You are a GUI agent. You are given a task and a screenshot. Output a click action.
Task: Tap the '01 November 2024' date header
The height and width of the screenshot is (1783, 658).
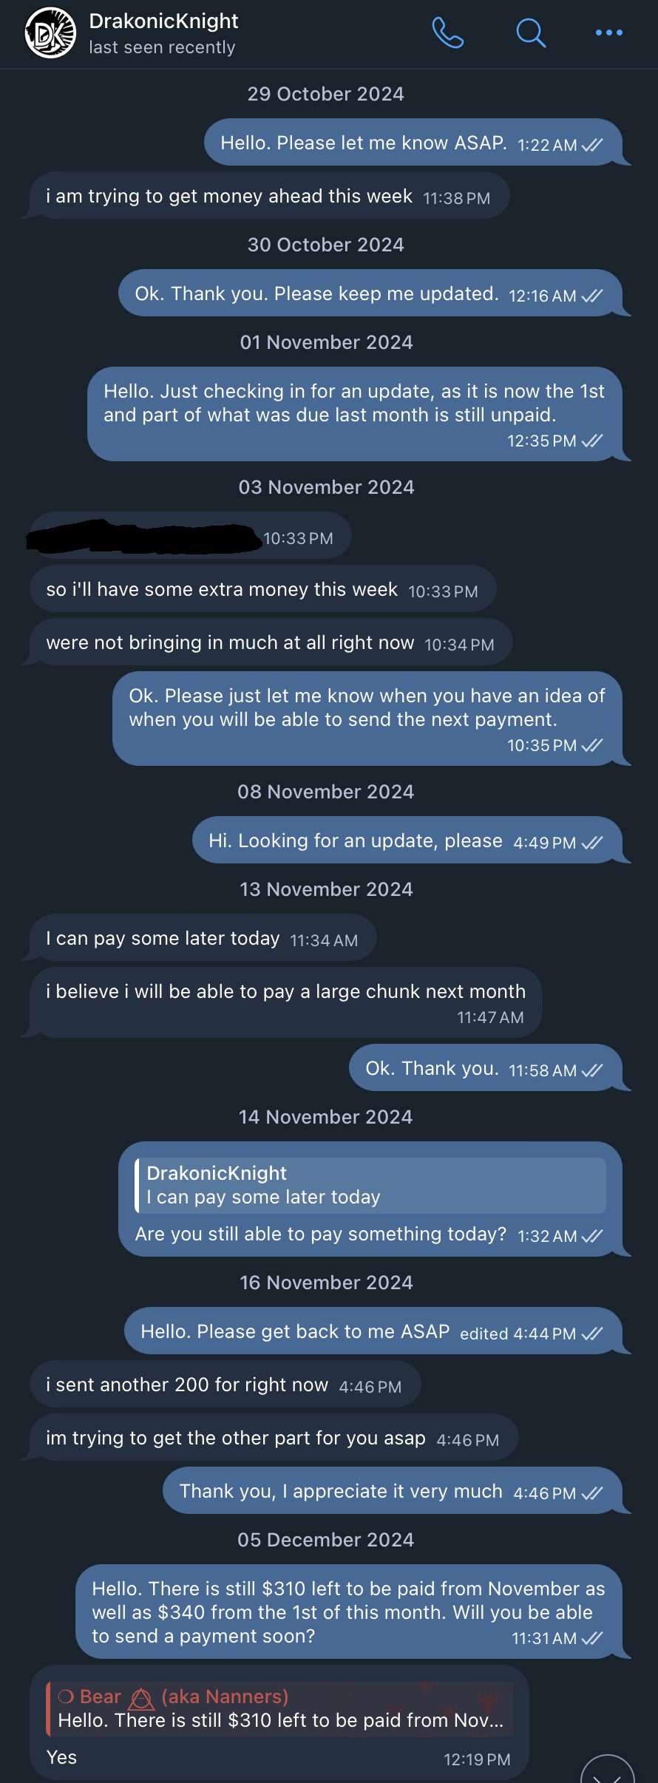[326, 342]
